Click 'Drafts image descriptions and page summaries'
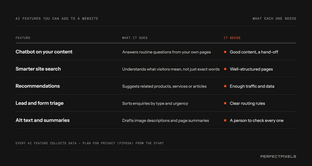This screenshot has height=166, width=312. [165, 121]
